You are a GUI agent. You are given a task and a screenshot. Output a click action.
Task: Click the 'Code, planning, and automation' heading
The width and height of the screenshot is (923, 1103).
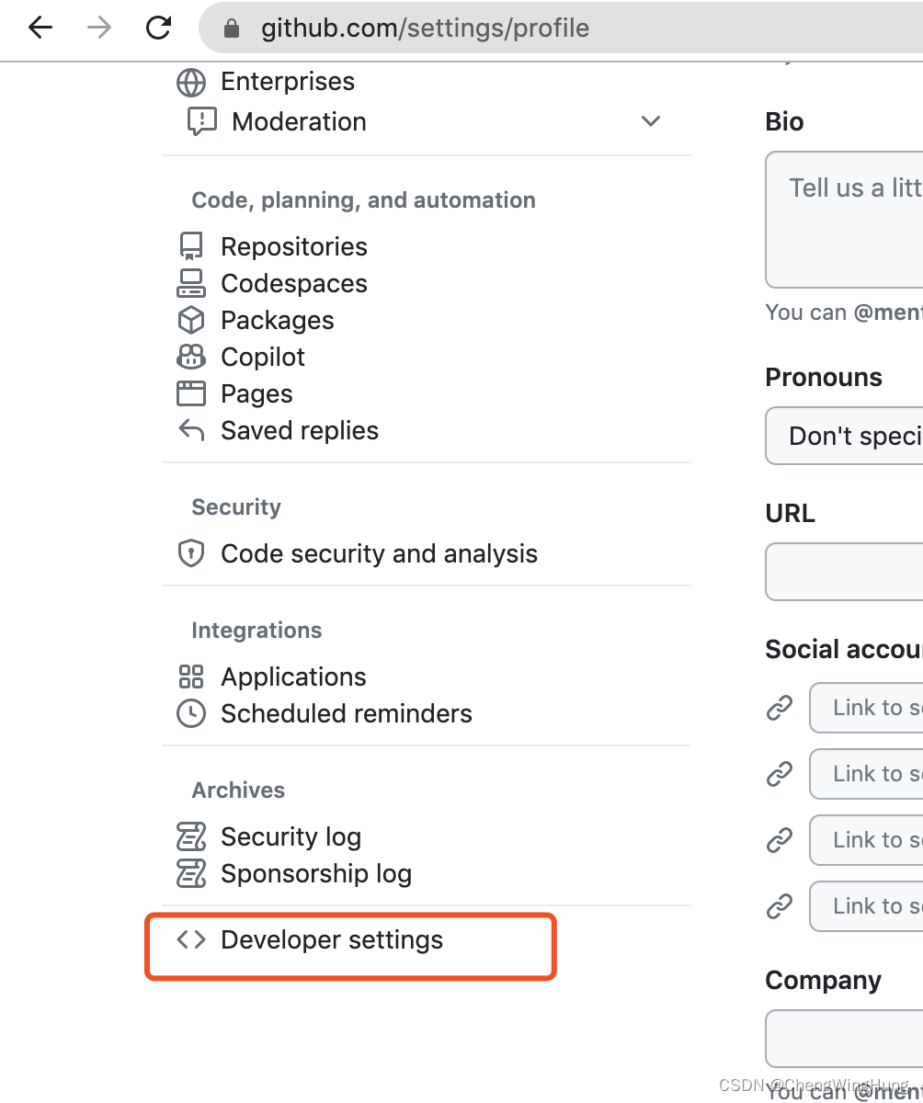click(363, 200)
